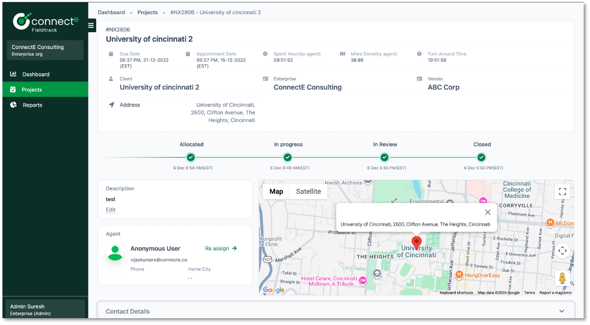Click the Turn Around Time clock icon
This screenshot has height=325, width=590.
(x=419, y=54)
